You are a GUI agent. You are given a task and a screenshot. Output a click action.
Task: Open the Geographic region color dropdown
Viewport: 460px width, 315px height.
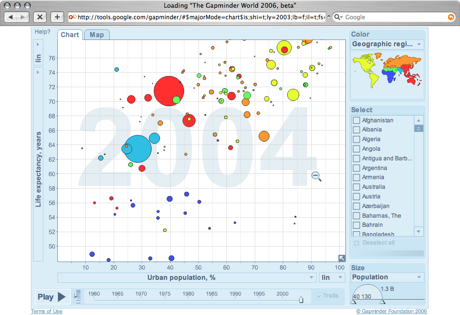[x=387, y=44]
